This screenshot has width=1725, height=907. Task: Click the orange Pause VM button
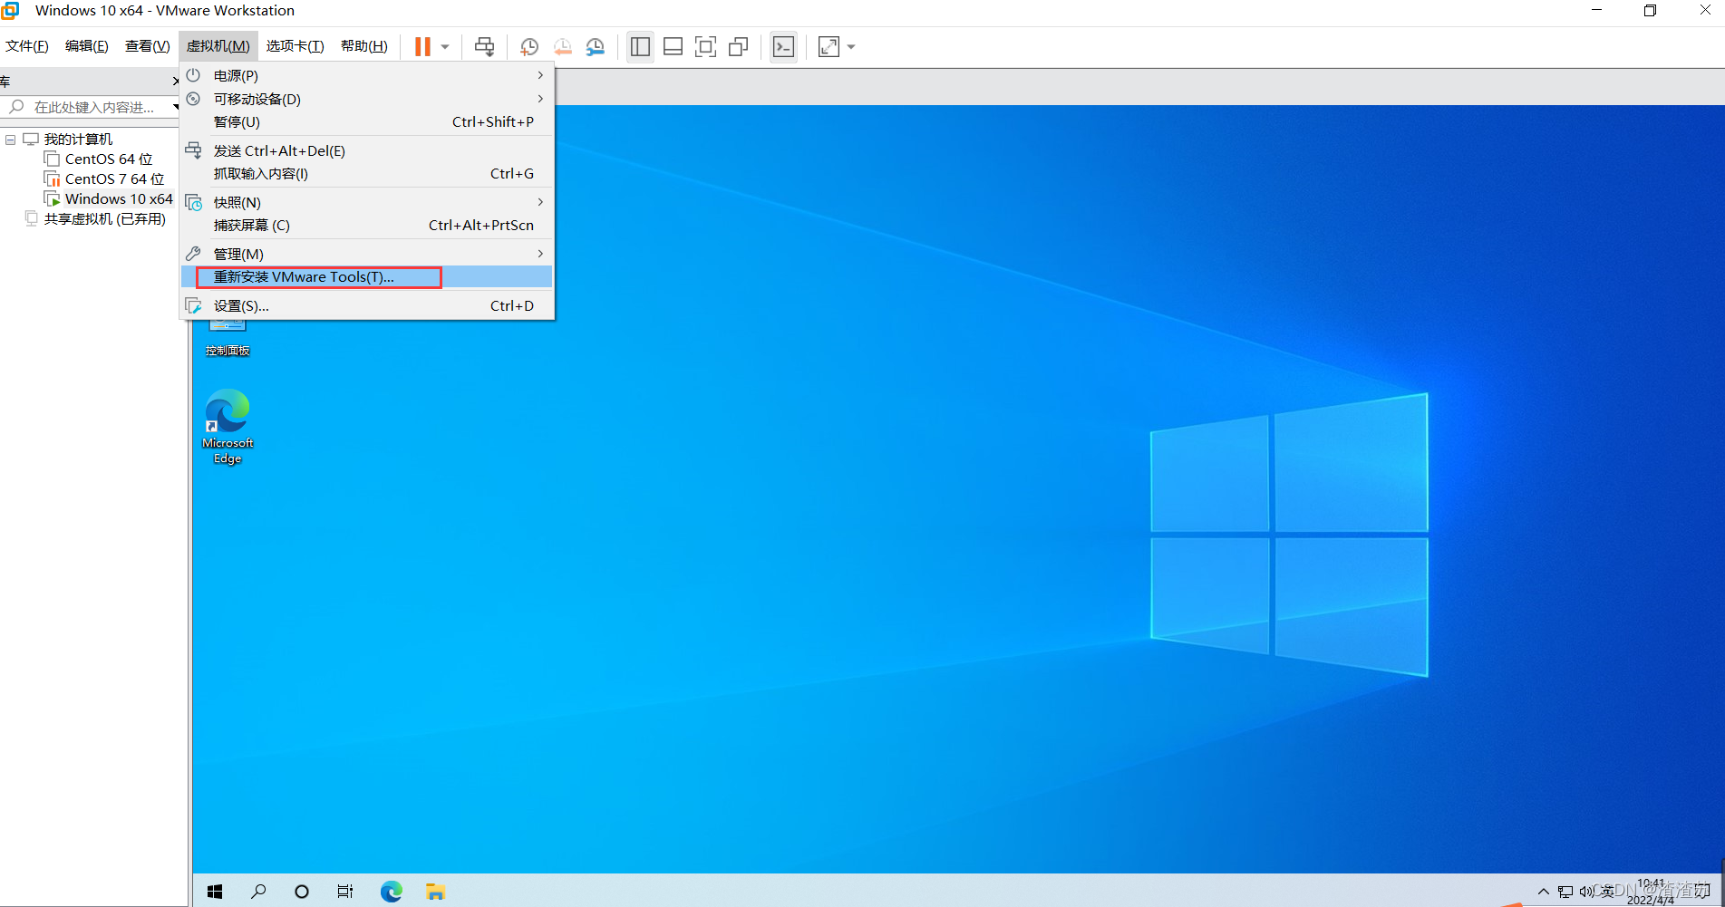point(422,46)
